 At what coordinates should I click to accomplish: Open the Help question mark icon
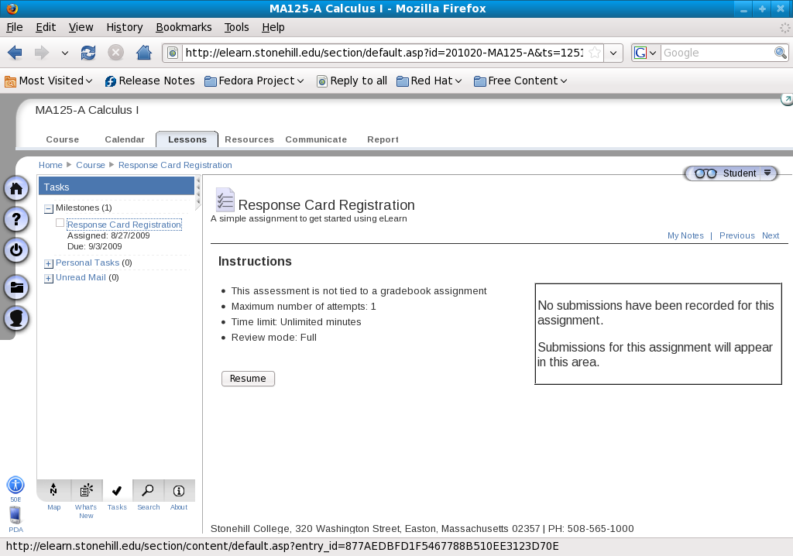click(17, 219)
